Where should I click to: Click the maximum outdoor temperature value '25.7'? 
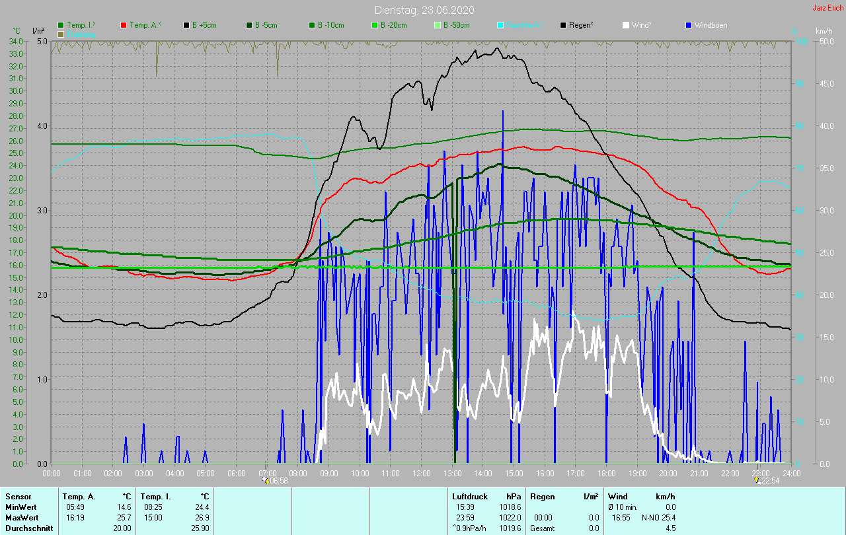124,517
